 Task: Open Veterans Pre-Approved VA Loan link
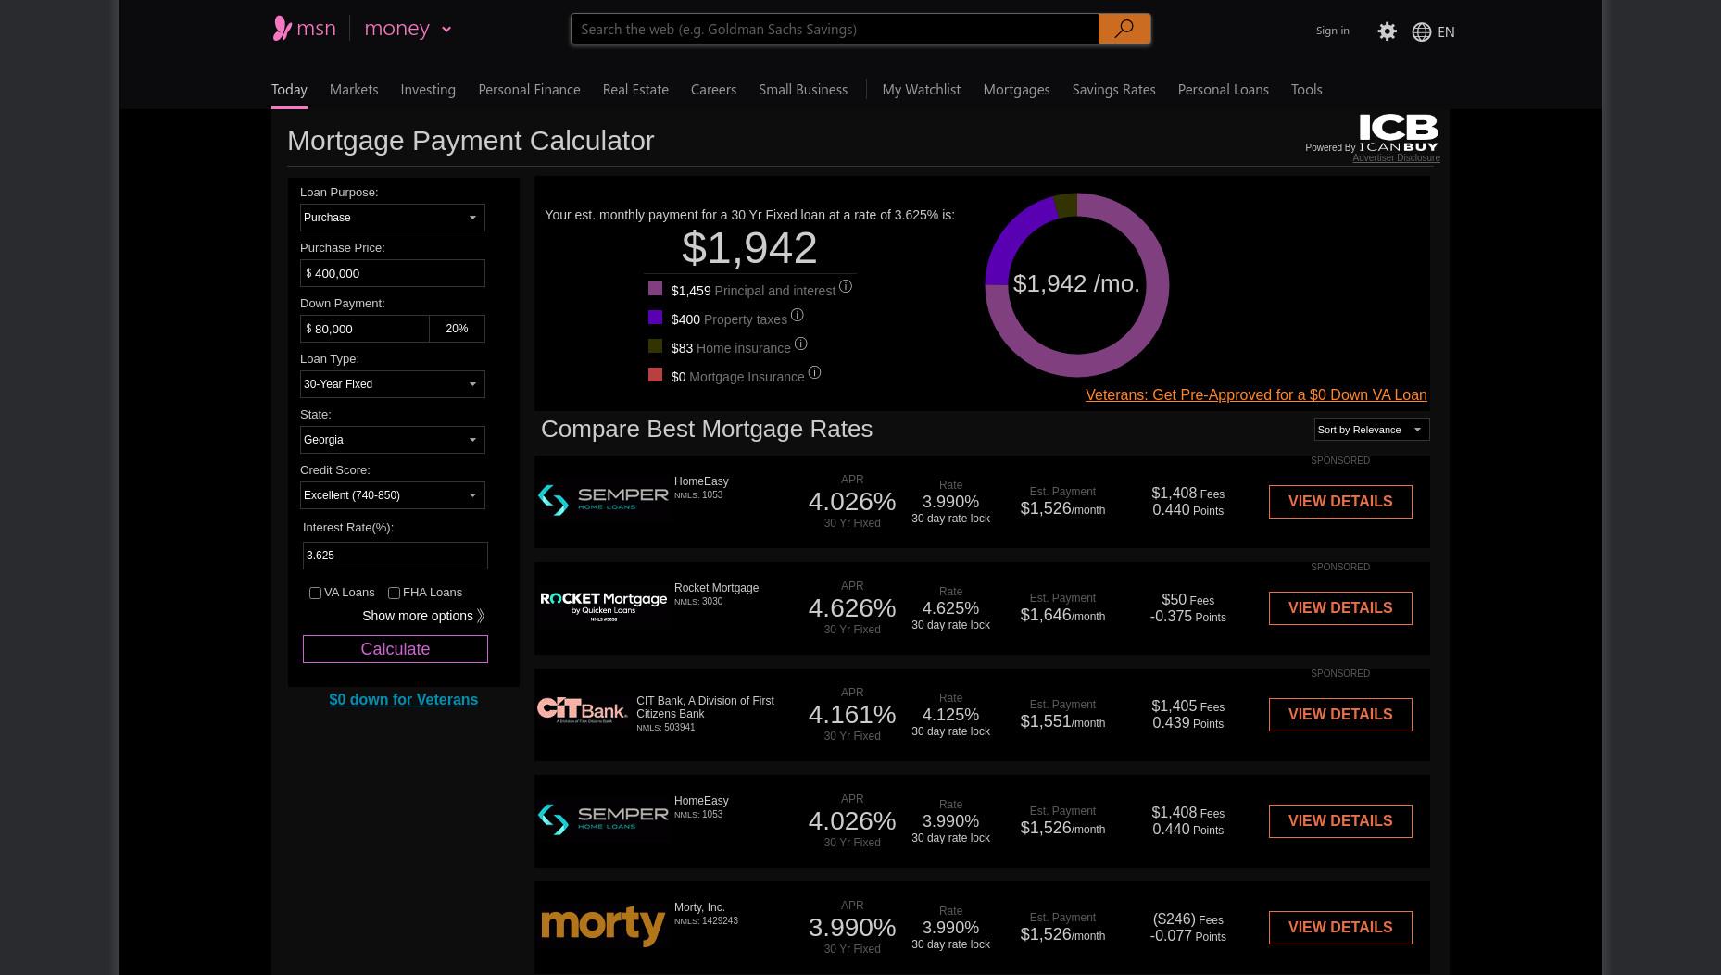coord(1256,394)
